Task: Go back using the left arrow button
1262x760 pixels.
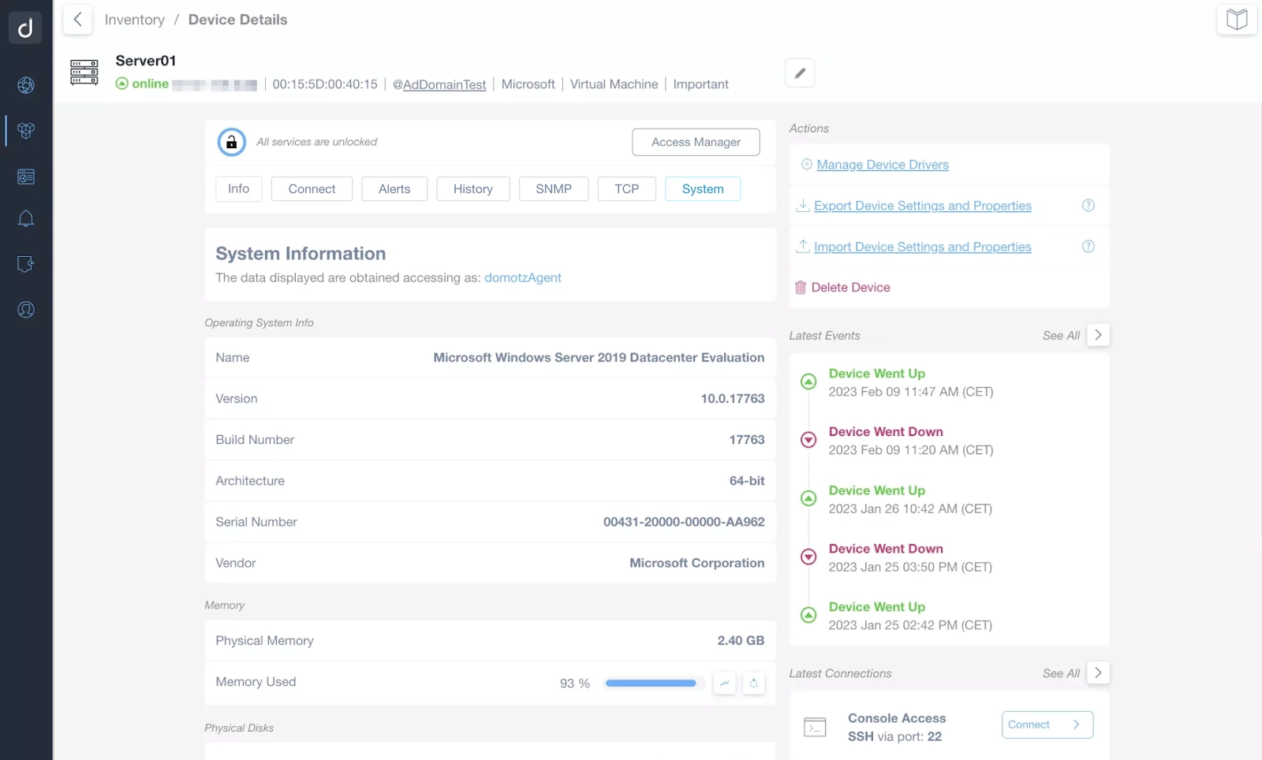Action: click(77, 20)
